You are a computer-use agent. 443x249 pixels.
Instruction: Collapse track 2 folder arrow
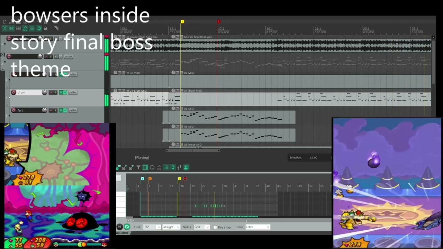[x=3, y=54]
